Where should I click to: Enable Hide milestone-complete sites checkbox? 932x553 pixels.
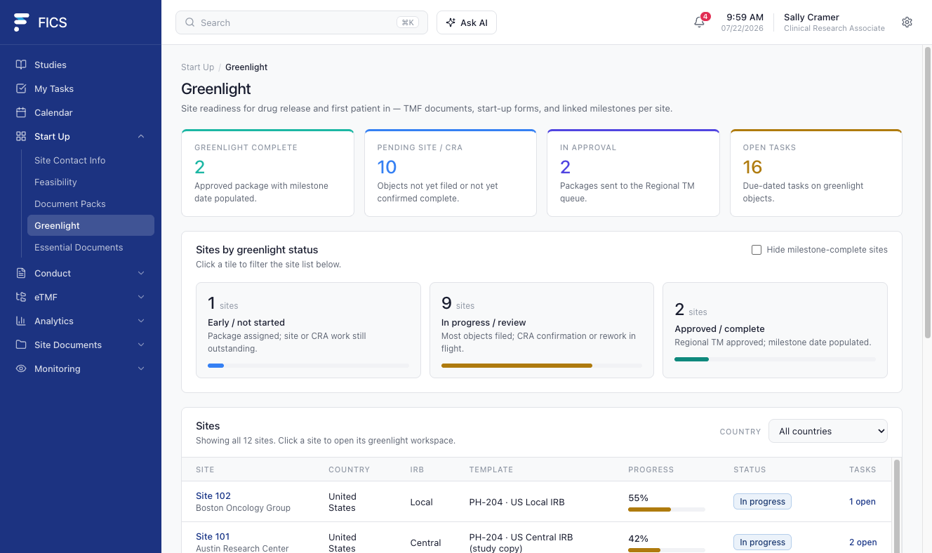point(757,250)
